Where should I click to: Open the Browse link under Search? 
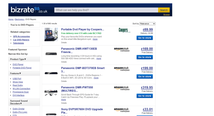click(167, 15)
